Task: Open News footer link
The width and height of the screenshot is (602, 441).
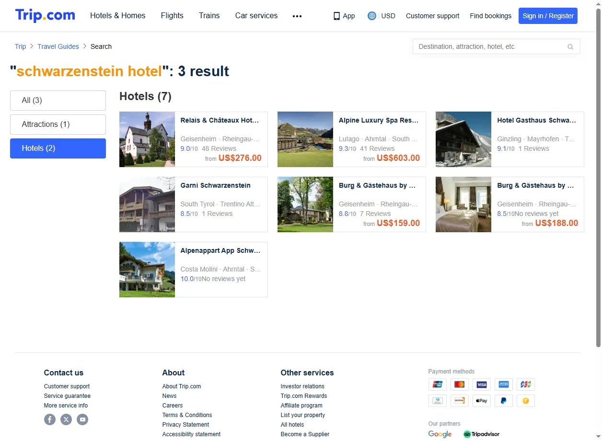Action: click(x=169, y=396)
